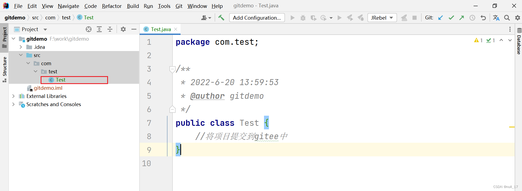The width and height of the screenshot is (522, 191).
Task: Open the JRebel dropdown selector
Action: coord(382,17)
